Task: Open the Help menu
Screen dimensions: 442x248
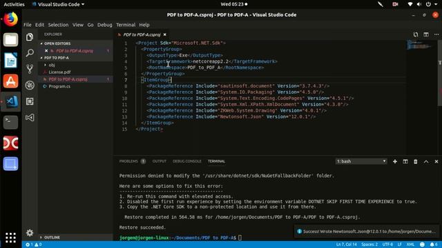Action: tap(144, 25)
